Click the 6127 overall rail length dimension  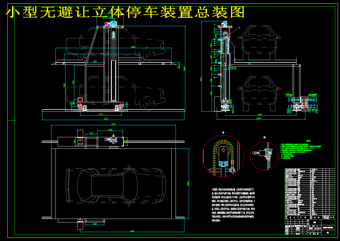click(x=106, y=119)
